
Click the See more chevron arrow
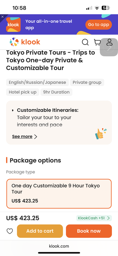36,137
